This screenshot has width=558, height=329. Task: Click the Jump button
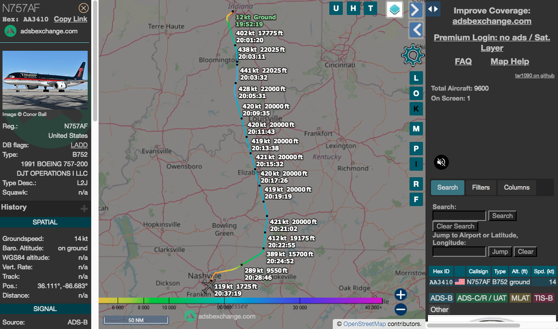(500, 252)
